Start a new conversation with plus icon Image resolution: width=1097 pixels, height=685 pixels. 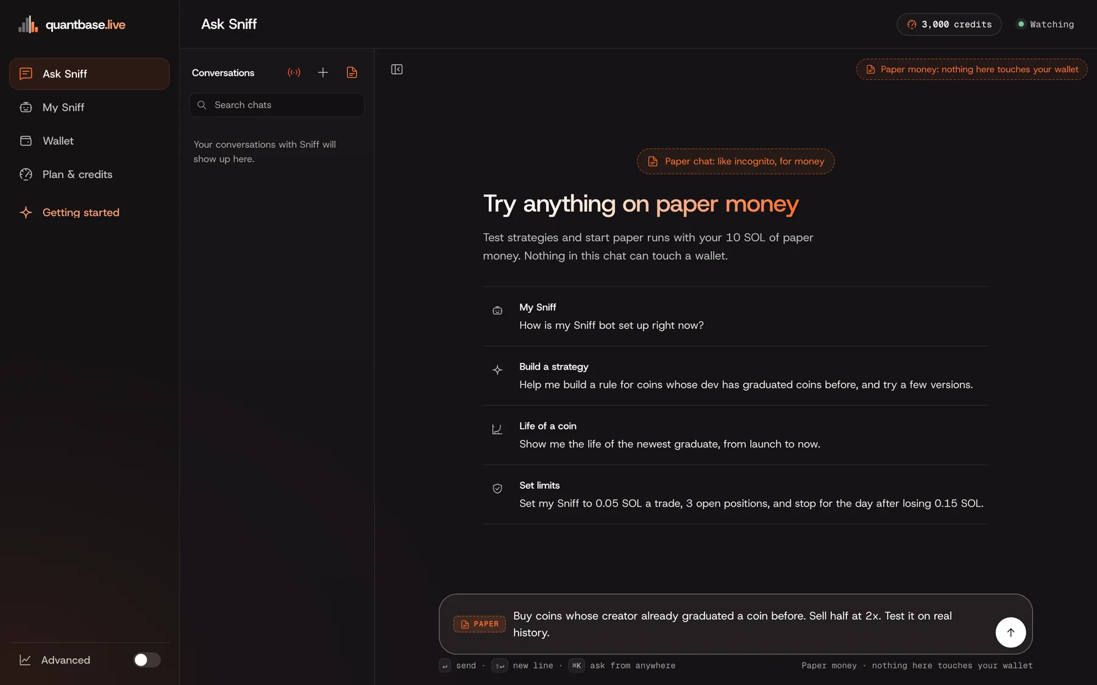[x=323, y=72]
